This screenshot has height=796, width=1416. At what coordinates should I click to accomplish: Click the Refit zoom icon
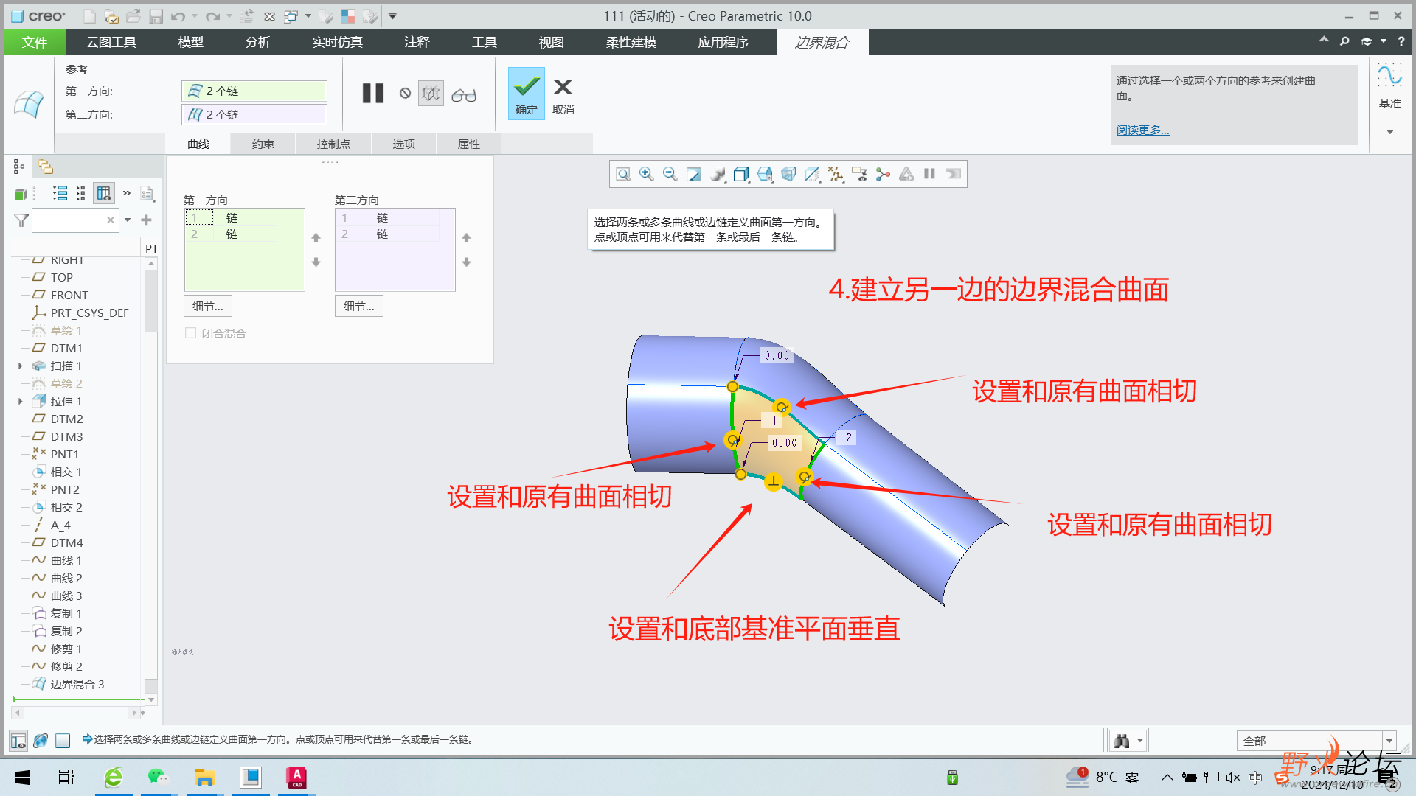[x=623, y=174]
